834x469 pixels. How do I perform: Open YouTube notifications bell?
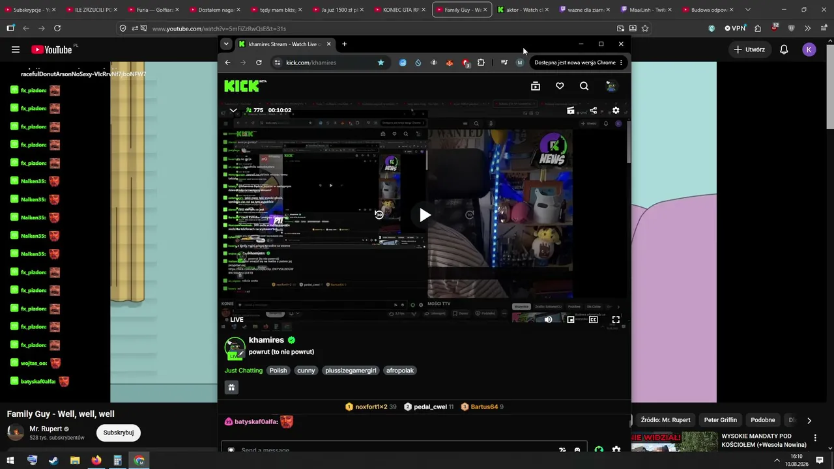pos(784,50)
